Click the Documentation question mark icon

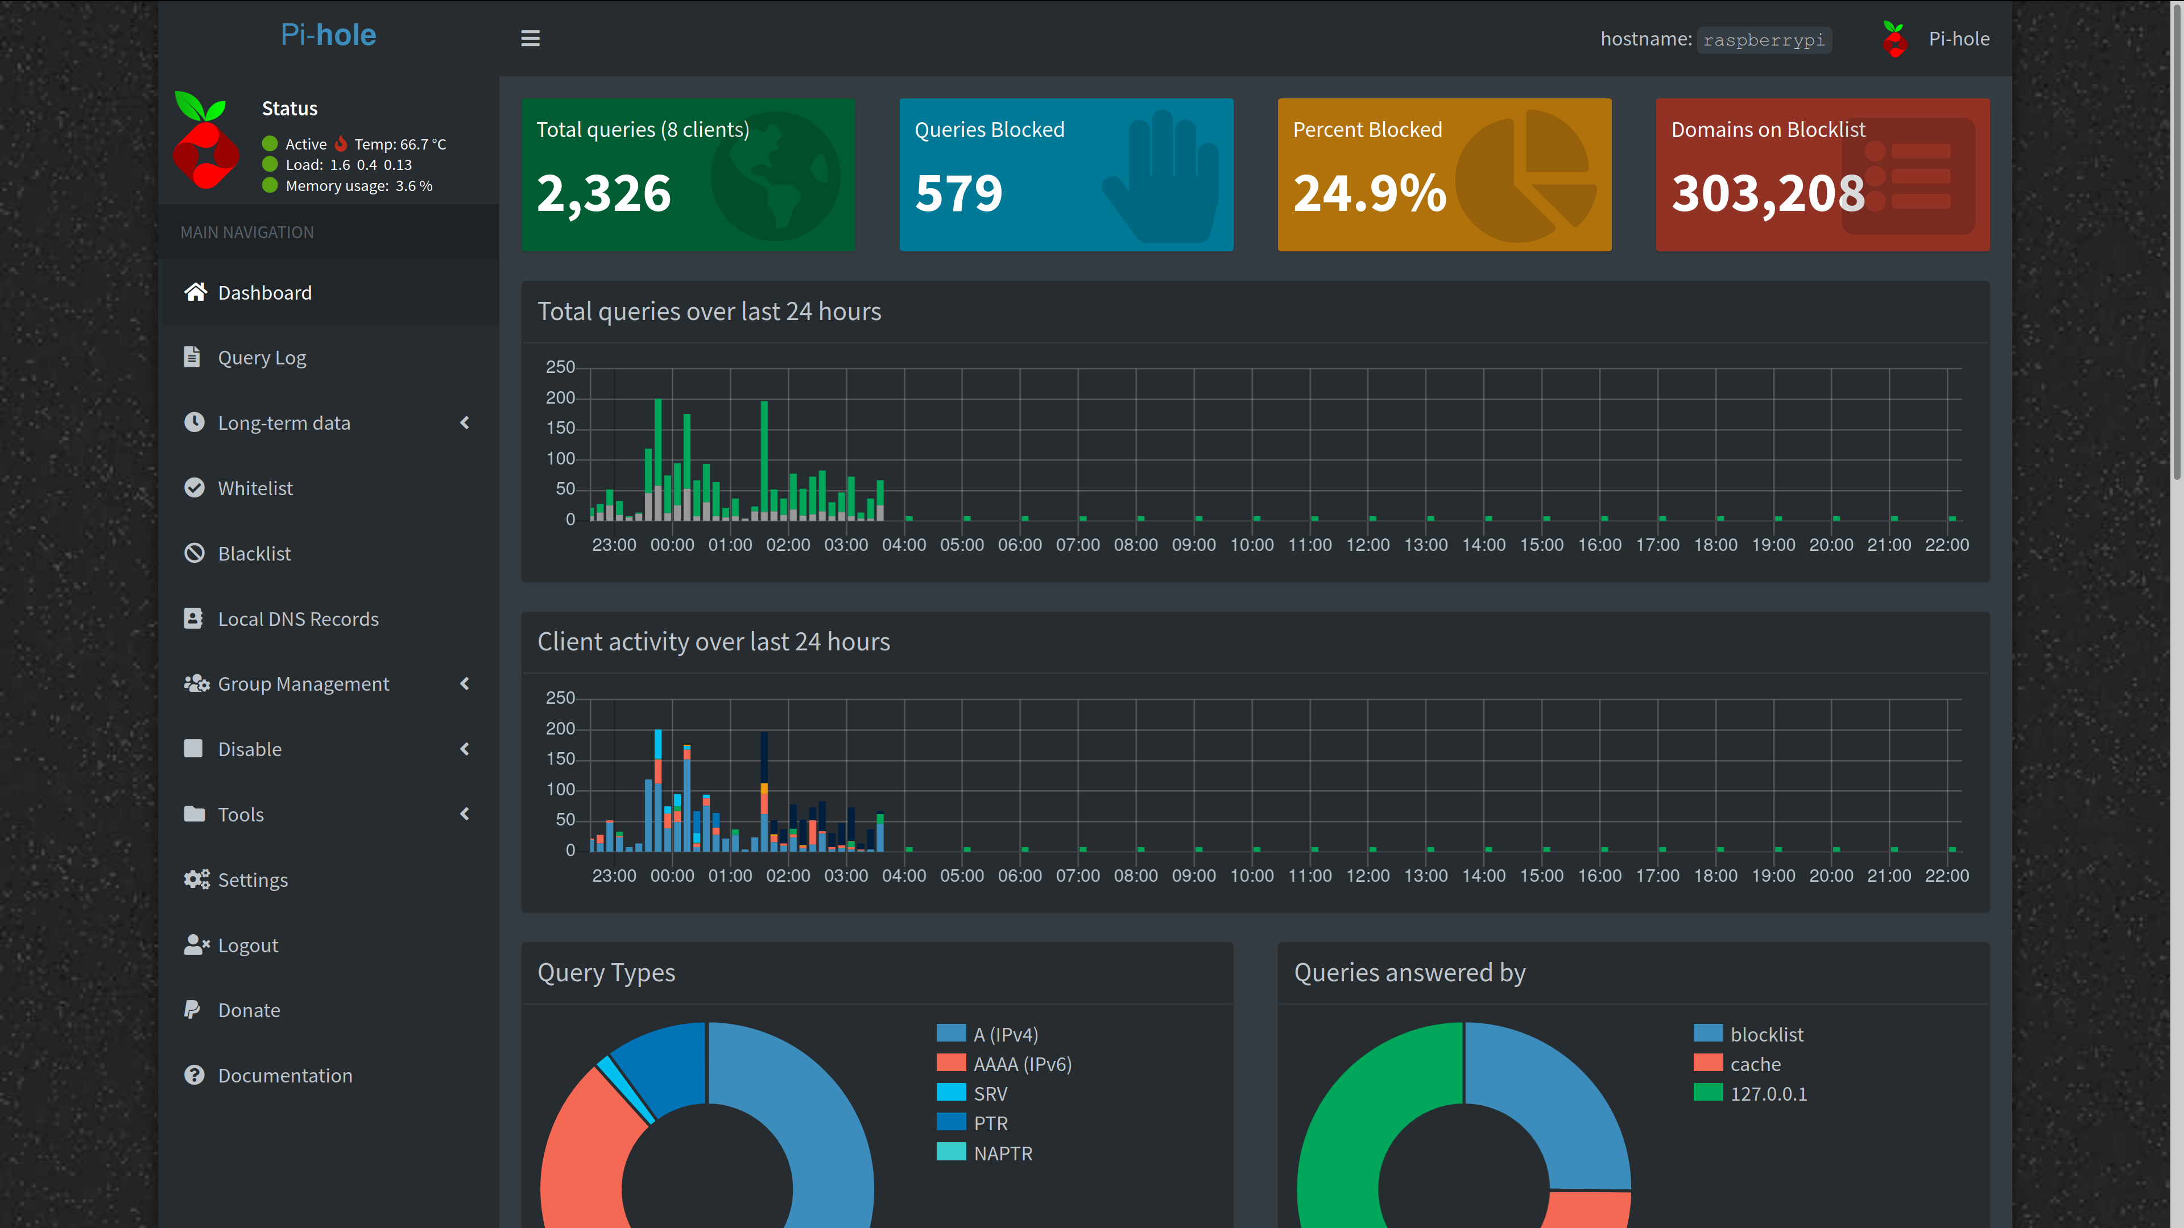click(x=194, y=1074)
